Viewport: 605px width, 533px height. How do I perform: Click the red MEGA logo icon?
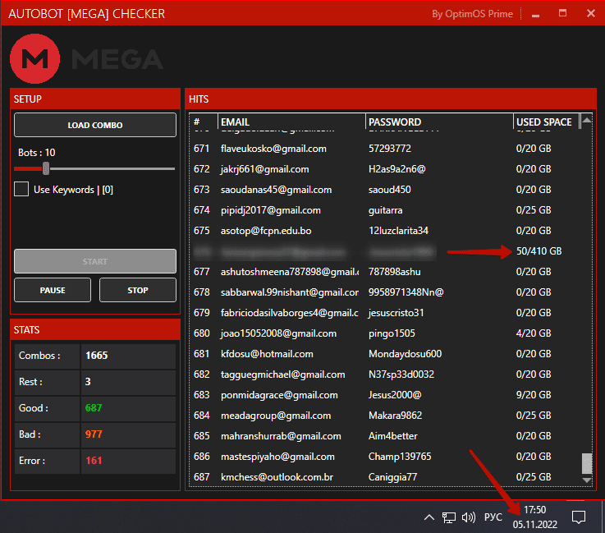coord(34,58)
